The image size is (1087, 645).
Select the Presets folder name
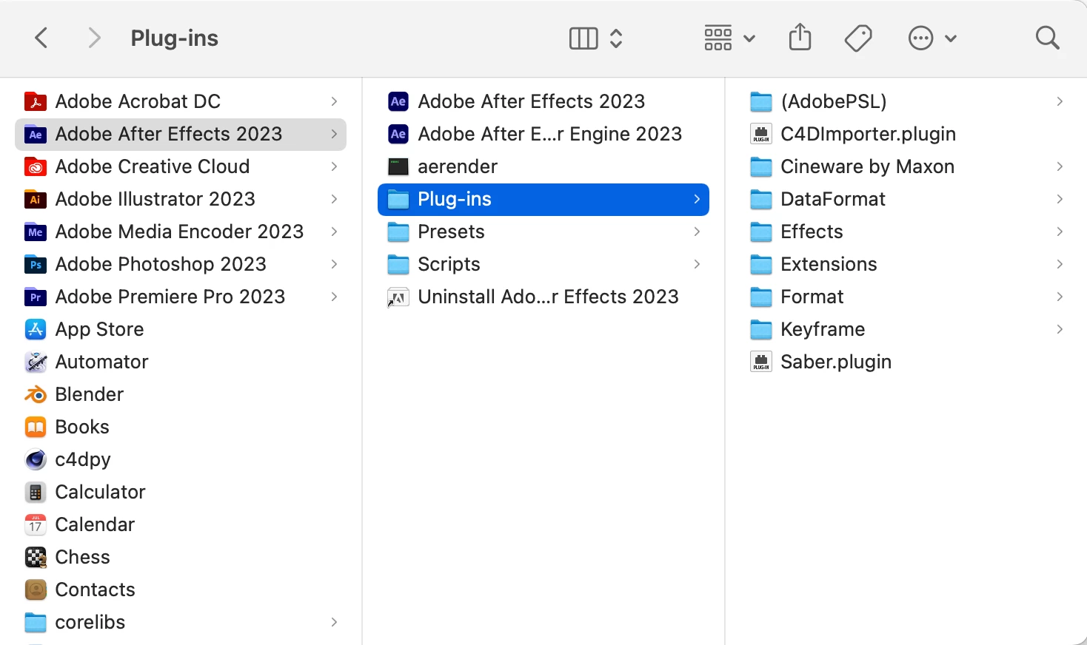(x=451, y=232)
